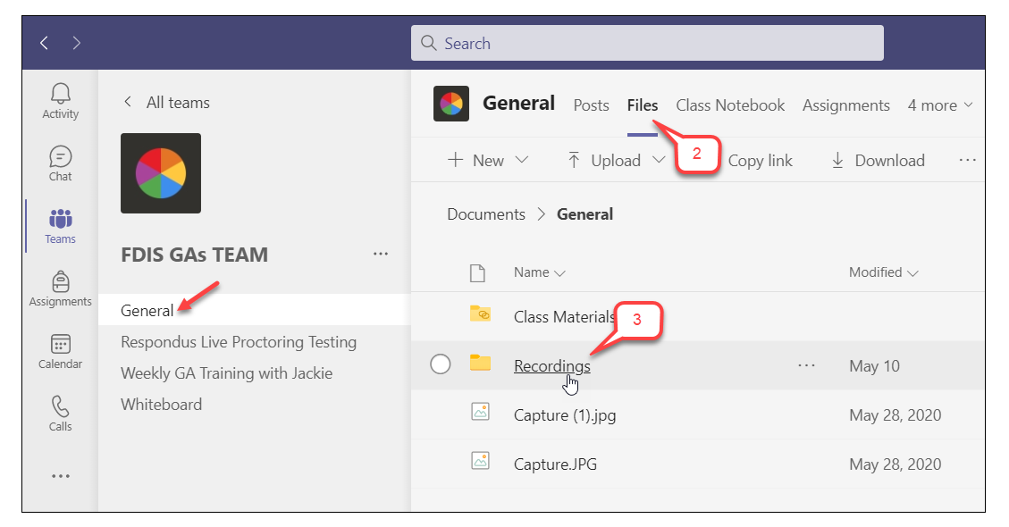
Task: Expand the 4 more tabs dropdown
Action: (x=939, y=105)
